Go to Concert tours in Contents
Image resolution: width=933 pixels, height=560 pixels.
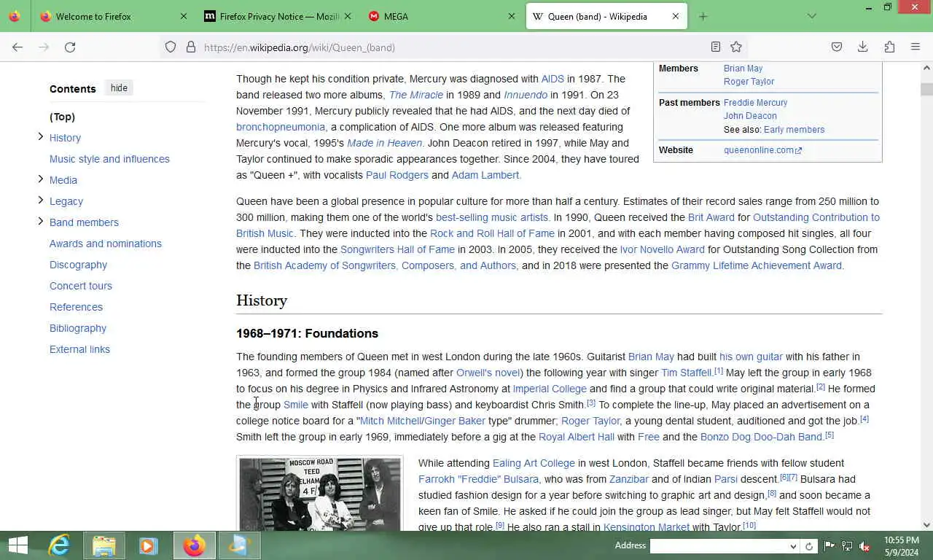[81, 286]
